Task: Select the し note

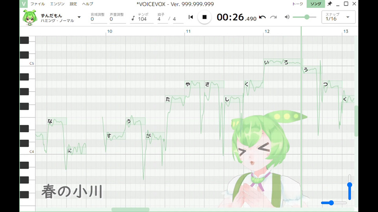Action: click(234, 99)
